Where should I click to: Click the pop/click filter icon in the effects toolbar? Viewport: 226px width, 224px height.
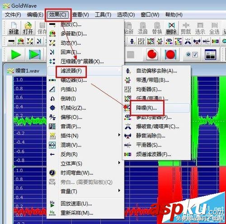pos(188,41)
